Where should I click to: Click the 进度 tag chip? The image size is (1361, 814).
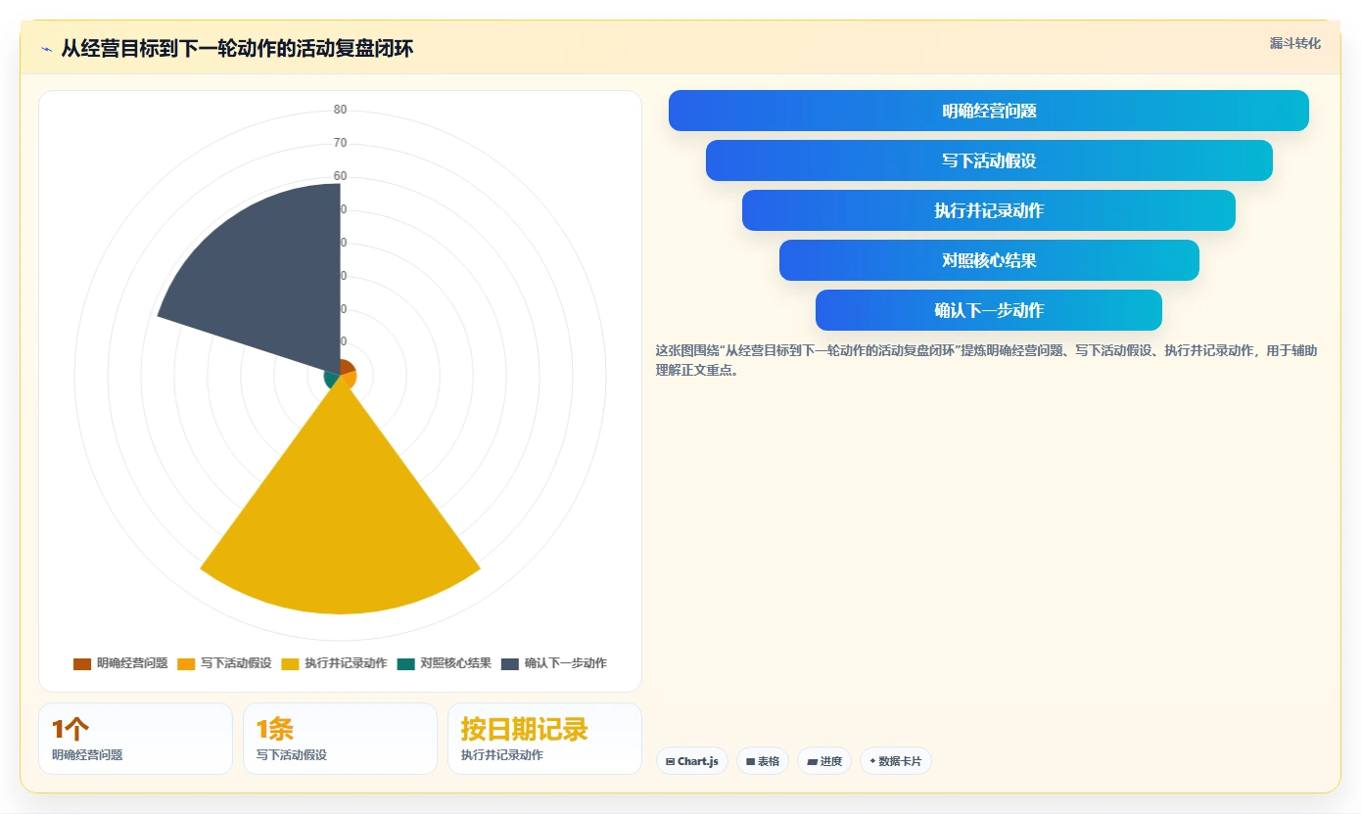point(824,760)
